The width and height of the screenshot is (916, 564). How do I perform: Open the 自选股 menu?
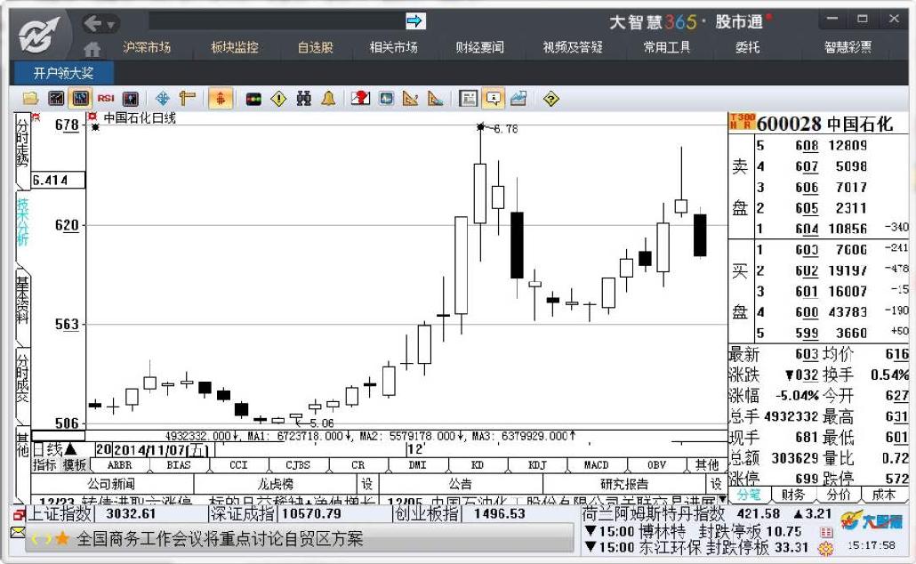click(316, 48)
